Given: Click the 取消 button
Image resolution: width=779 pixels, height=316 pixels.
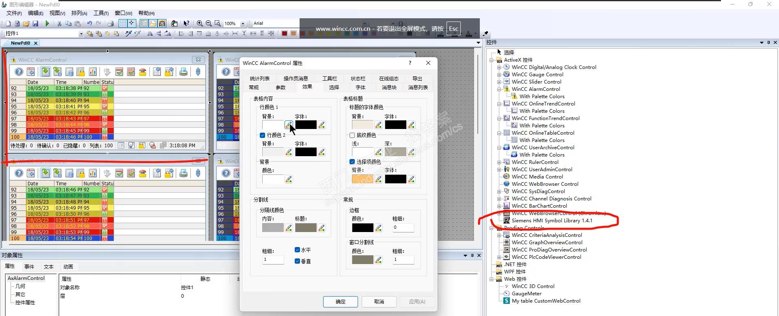Looking at the screenshot, I should pyautogui.click(x=379, y=302).
